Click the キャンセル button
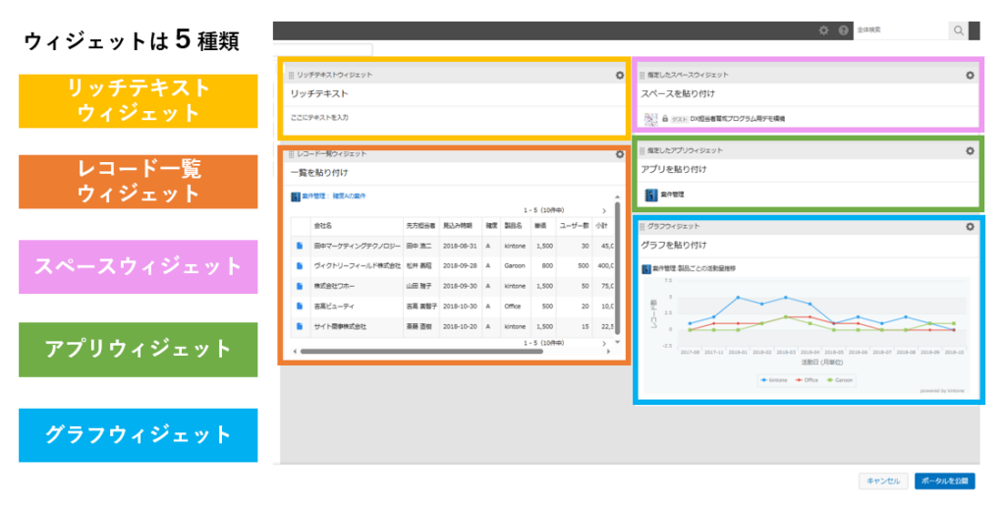This screenshot has height=507, width=1006. pyautogui.click(x=880, y=480)
